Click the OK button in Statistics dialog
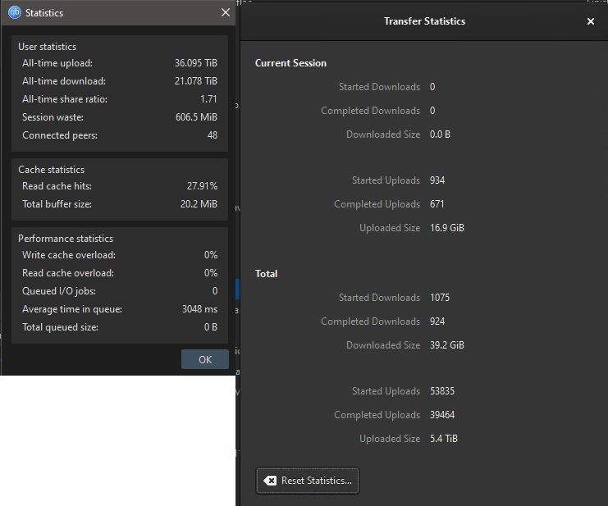 coord(205,359)
